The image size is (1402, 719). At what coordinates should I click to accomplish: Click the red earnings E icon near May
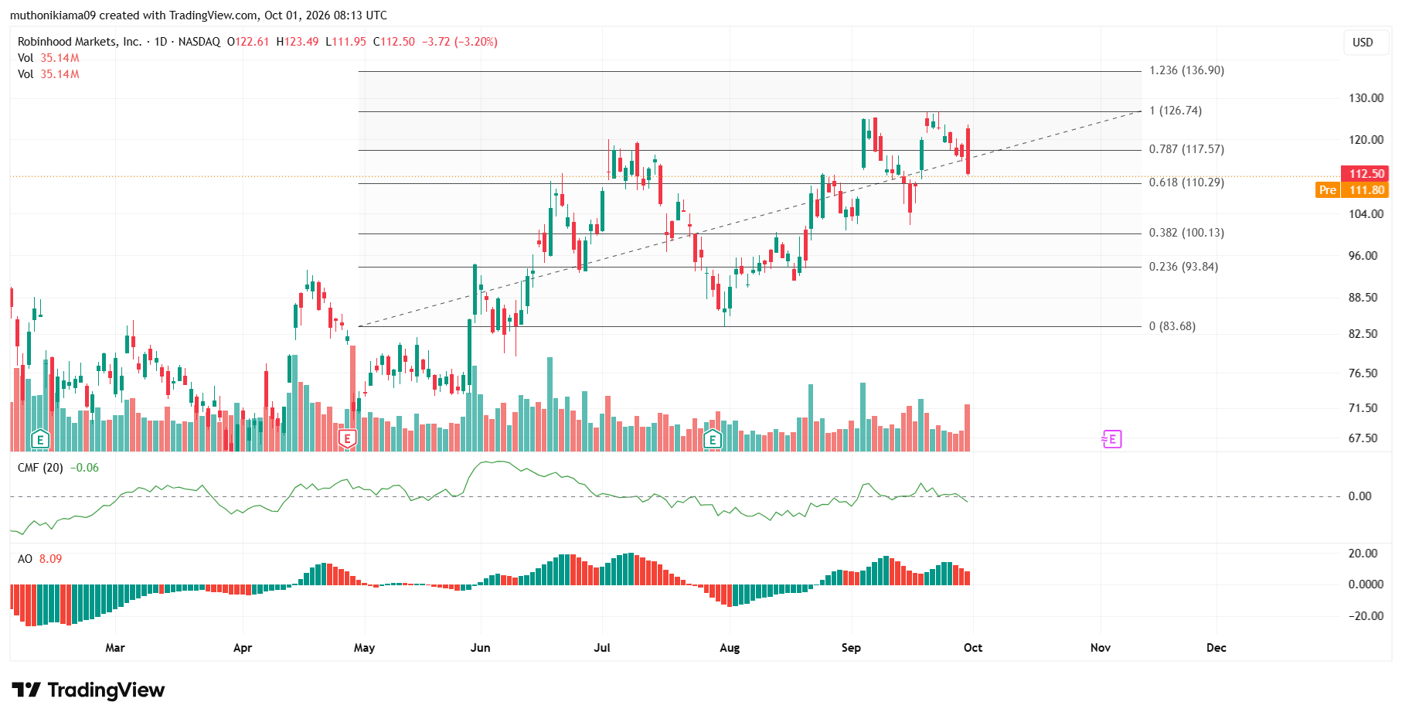point(348,440)
